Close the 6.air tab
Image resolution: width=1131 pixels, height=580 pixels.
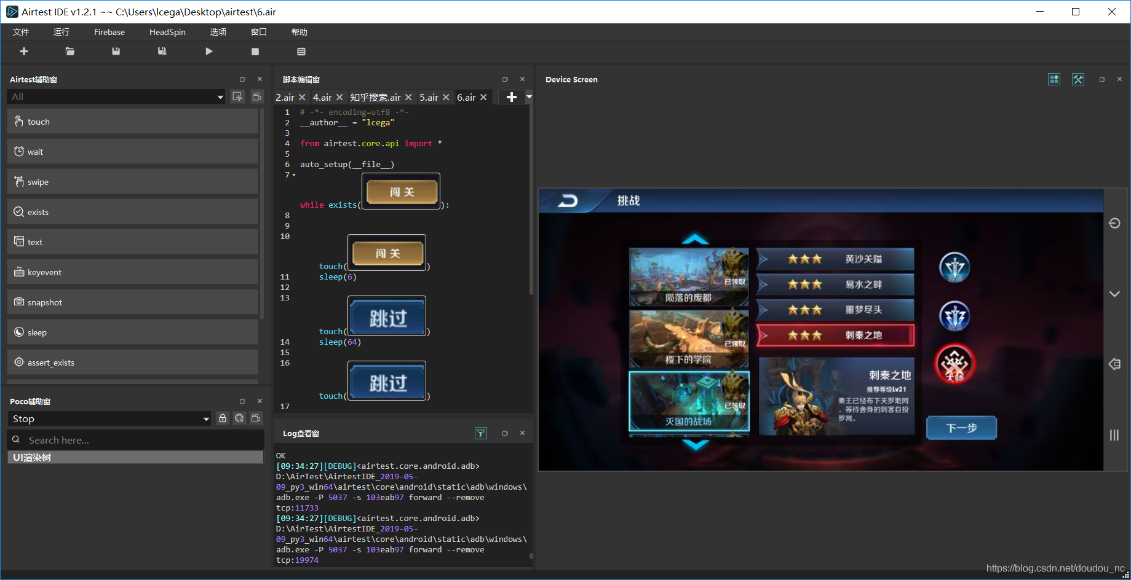(x=483, y=98)
